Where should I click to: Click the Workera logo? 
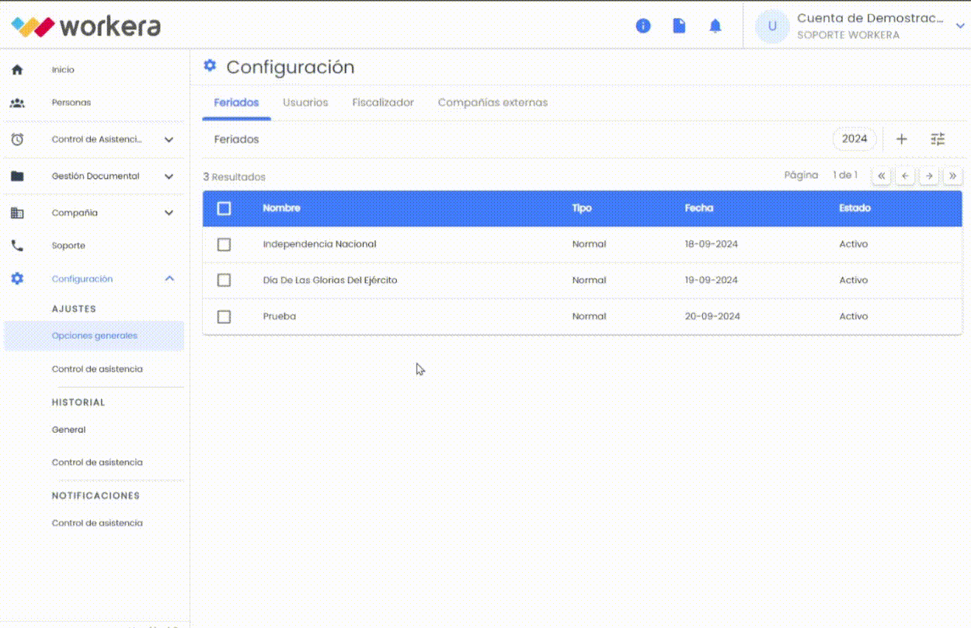tap(85, 26)
